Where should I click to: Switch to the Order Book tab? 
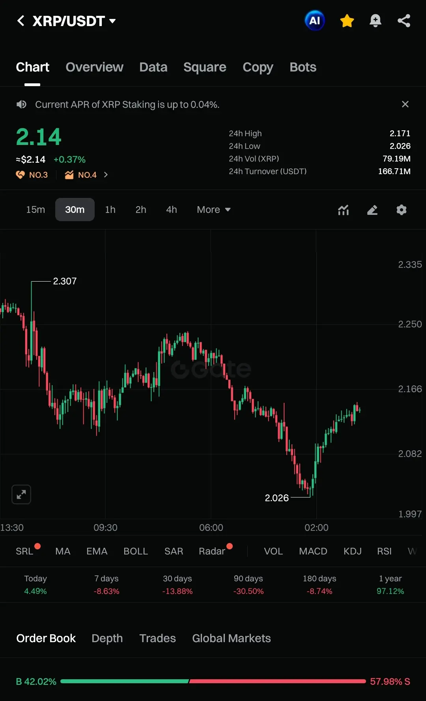pos(46,638)
